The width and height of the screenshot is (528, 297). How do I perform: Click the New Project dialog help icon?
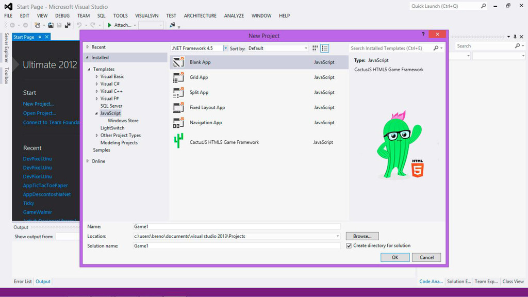click(423, 34)
